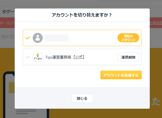Click the yellow block inside phone illustration
This screenshot has width=162, height=118.
12,87
